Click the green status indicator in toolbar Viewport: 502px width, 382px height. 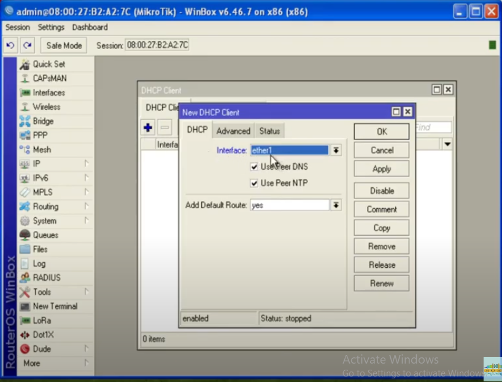click(x=492, y=45)
